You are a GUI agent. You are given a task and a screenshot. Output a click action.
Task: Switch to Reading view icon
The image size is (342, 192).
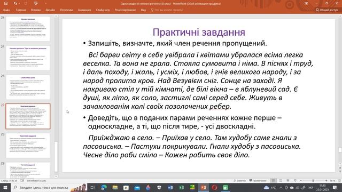(288, 181)
